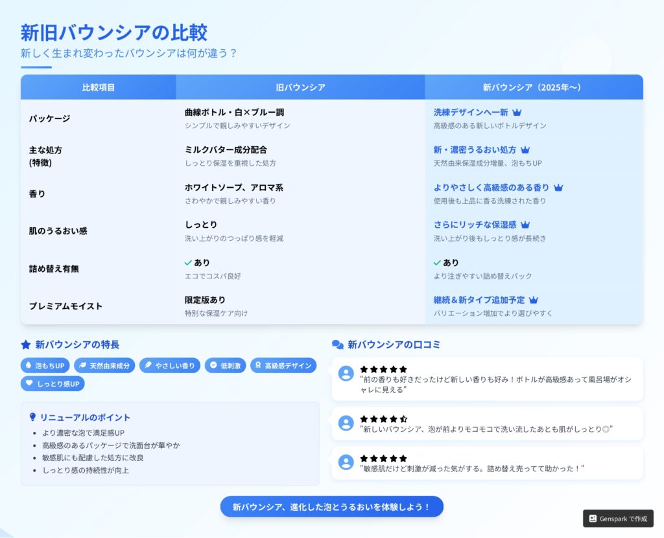
Task: Click the star icon beside 新バウンシアの特長
Action: (26, 344)
